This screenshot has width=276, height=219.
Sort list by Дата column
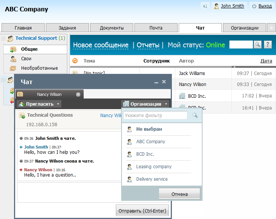tap(266, 61)
